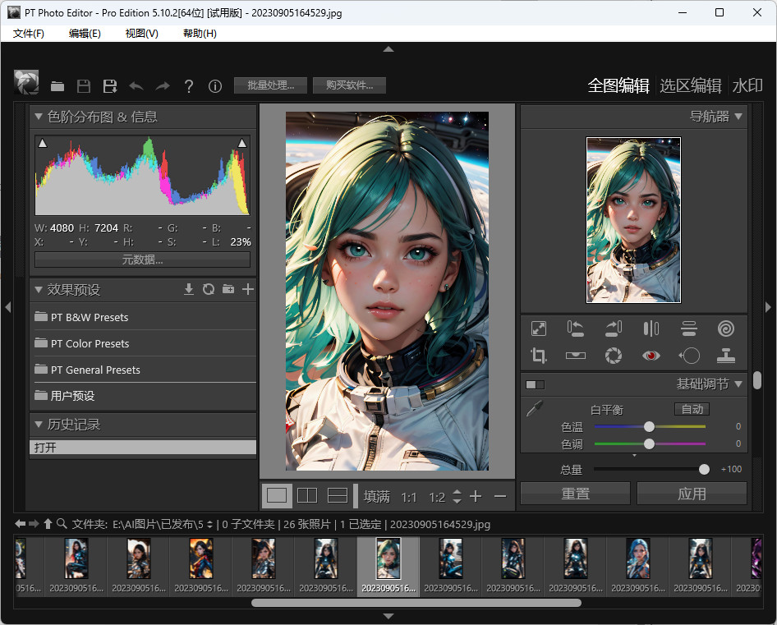Collapse the 导航器 panel
Screen dimensions: 777x625
point(738,117)
